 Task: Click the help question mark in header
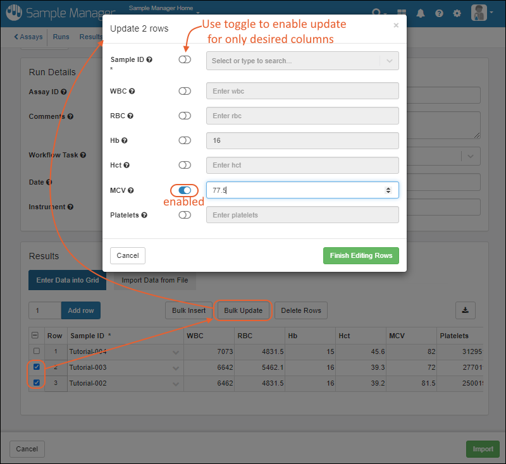(x=439, y=13)
